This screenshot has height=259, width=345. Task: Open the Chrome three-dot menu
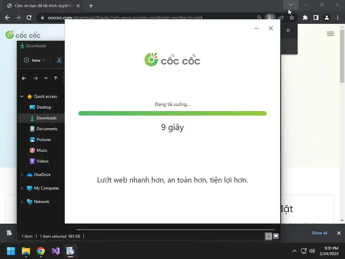click(338, 18)
